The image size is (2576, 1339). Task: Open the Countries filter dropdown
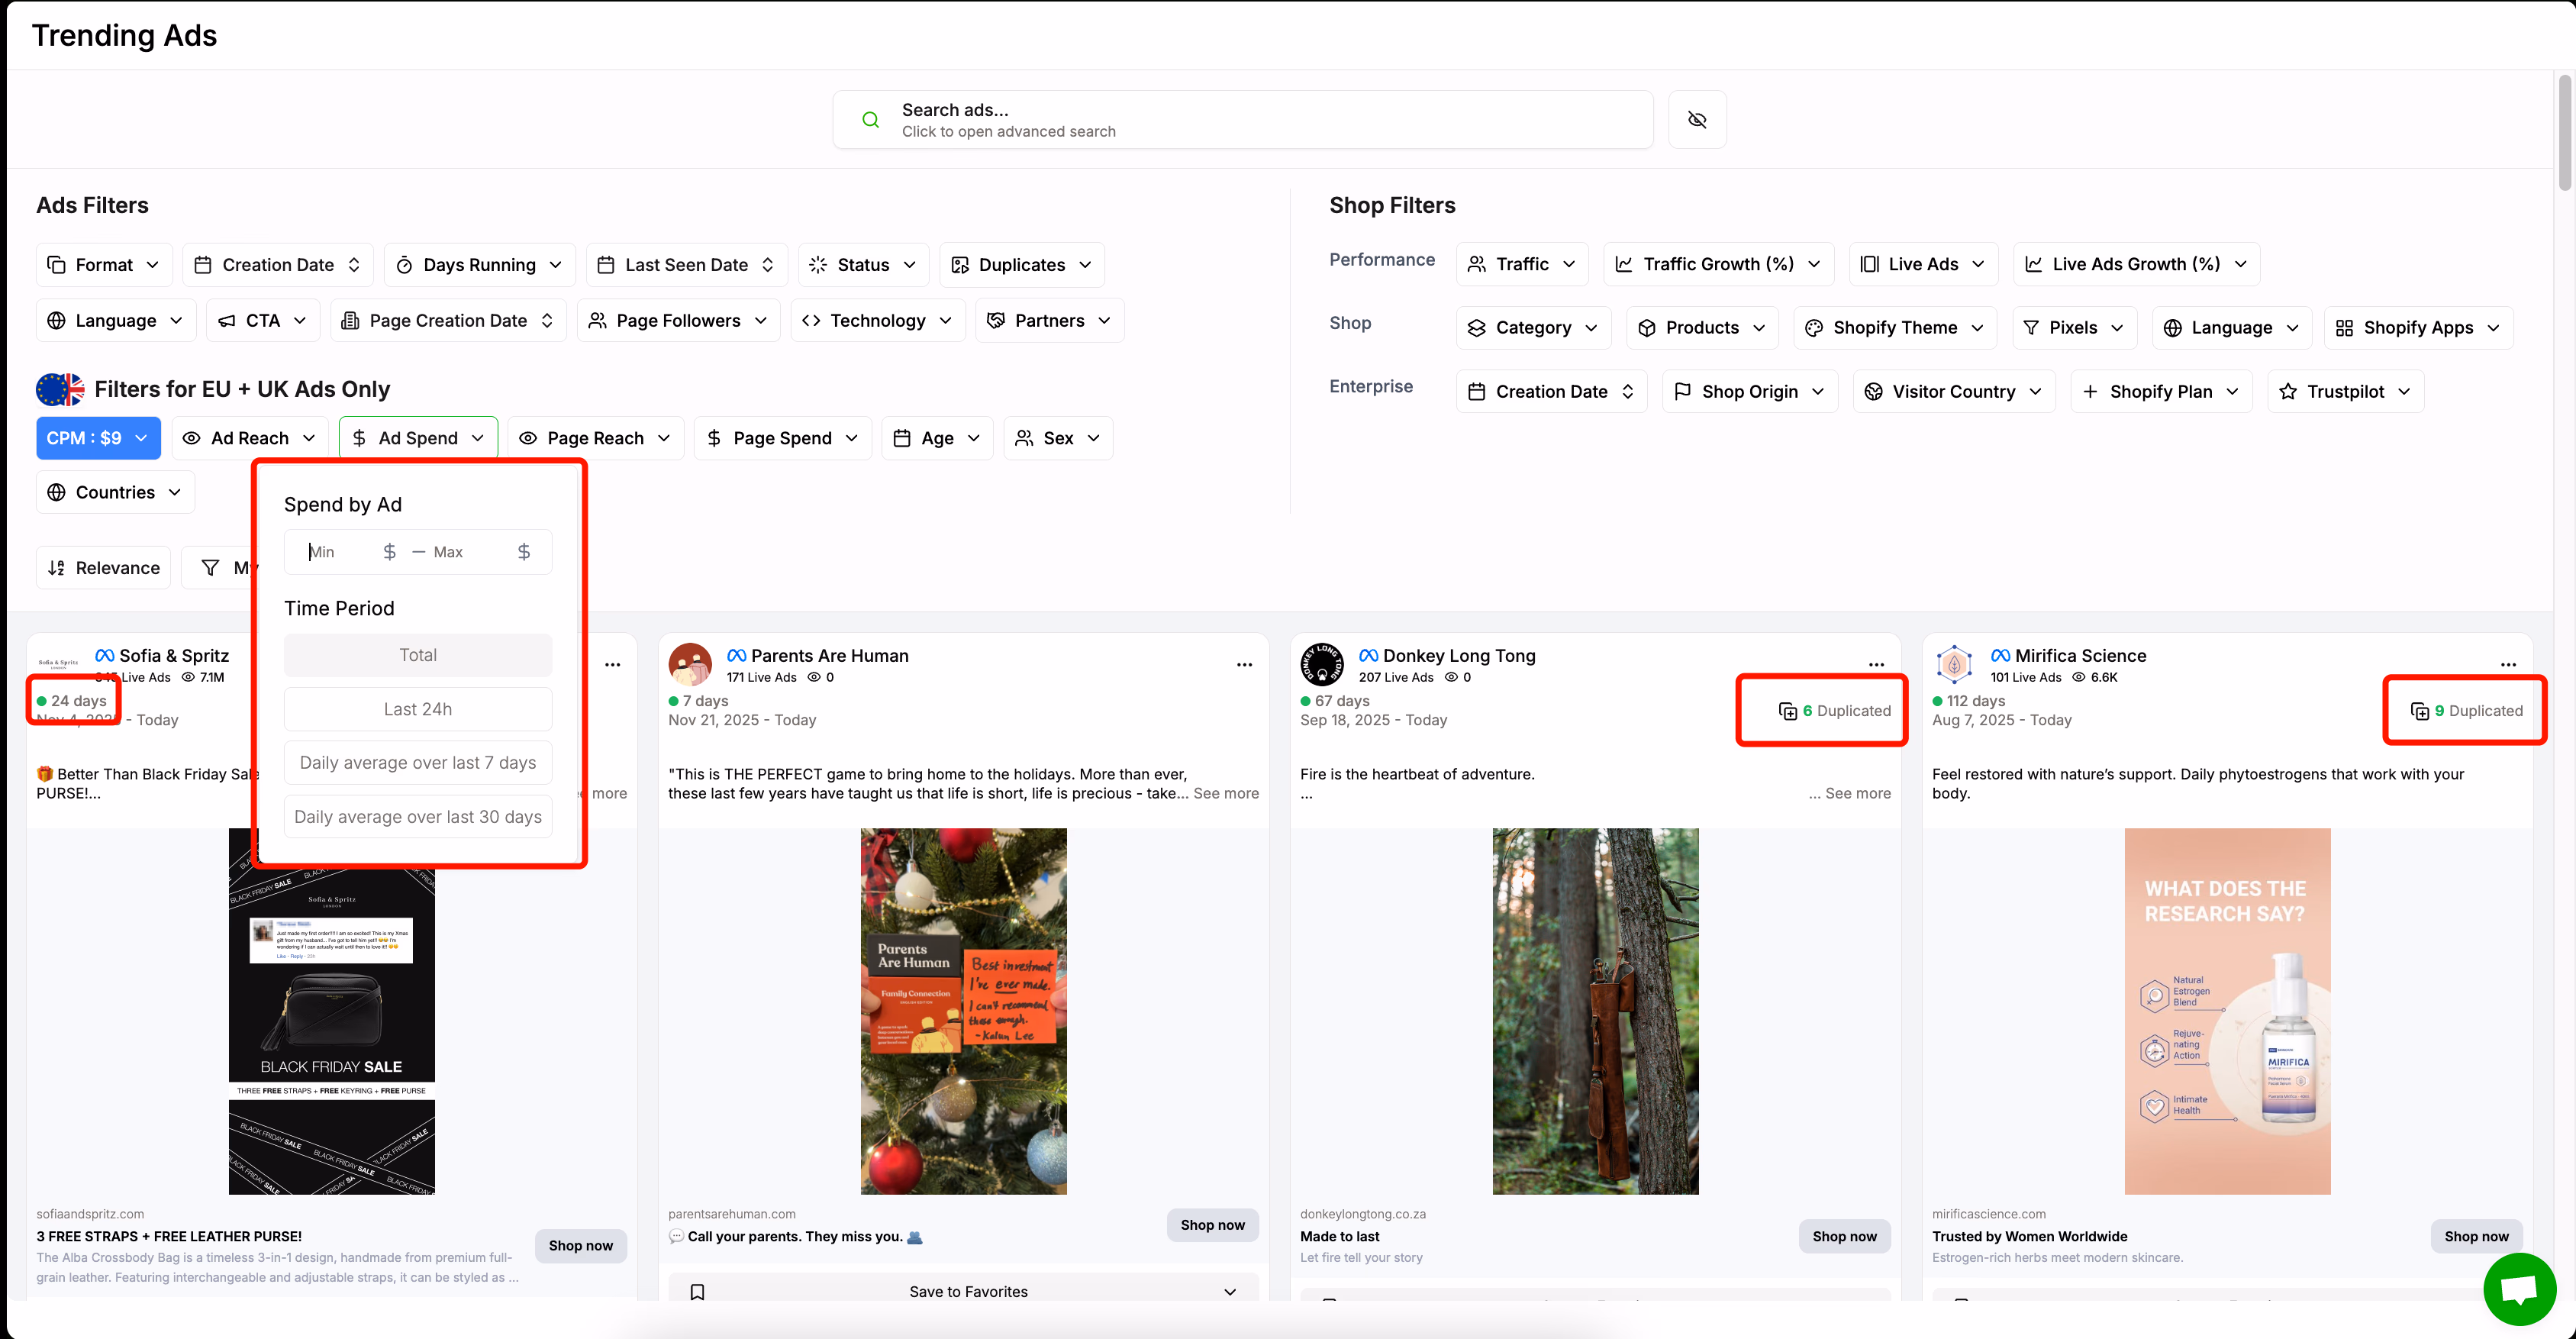115,492
